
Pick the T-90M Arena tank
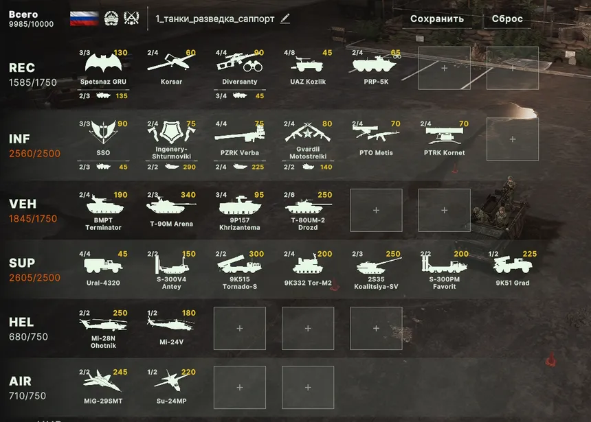point(172,210)
